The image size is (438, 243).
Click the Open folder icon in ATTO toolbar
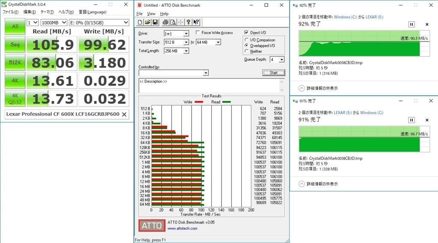click(148, 22)
